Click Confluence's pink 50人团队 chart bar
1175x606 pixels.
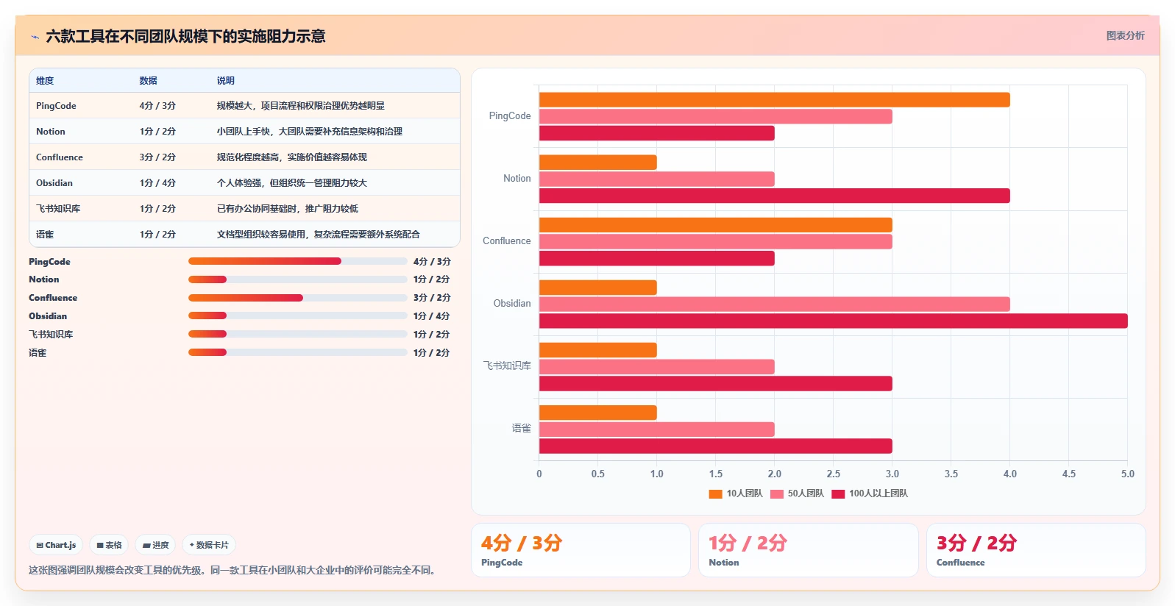pos(716,241)
